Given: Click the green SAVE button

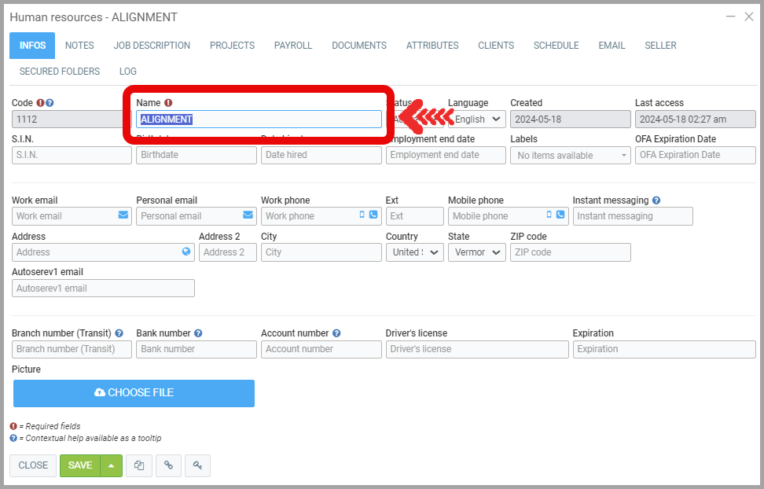Looking at the screenshot, I should [x=80, y=465].
